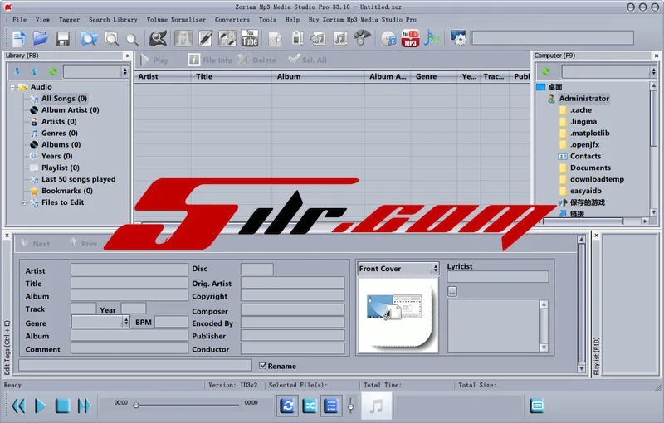Refresh the Computer panel with green icon
The width and height of the screenshot is (664, 423).
[546, 71]
